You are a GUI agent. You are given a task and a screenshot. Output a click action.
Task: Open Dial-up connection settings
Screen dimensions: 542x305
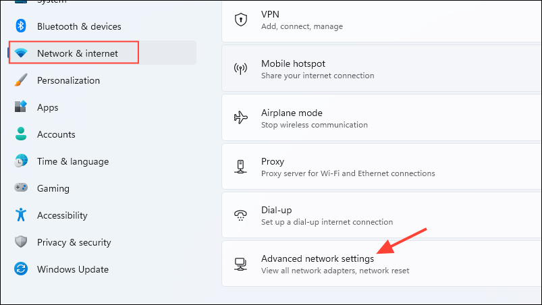(381, 215)
